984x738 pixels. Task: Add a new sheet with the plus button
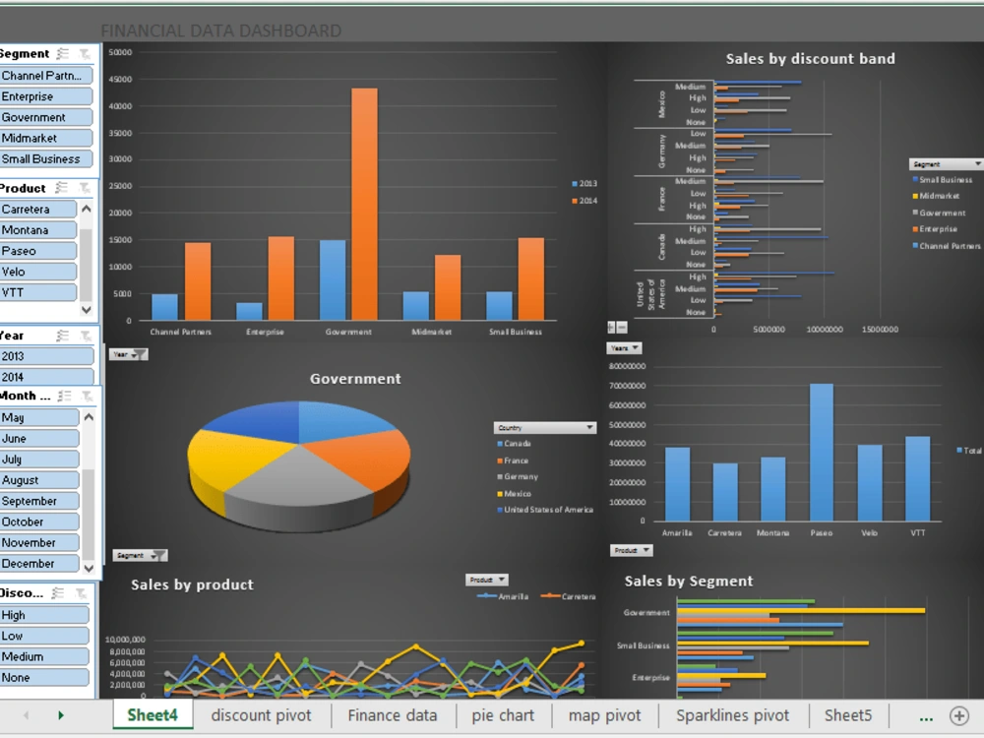point(958,715)
